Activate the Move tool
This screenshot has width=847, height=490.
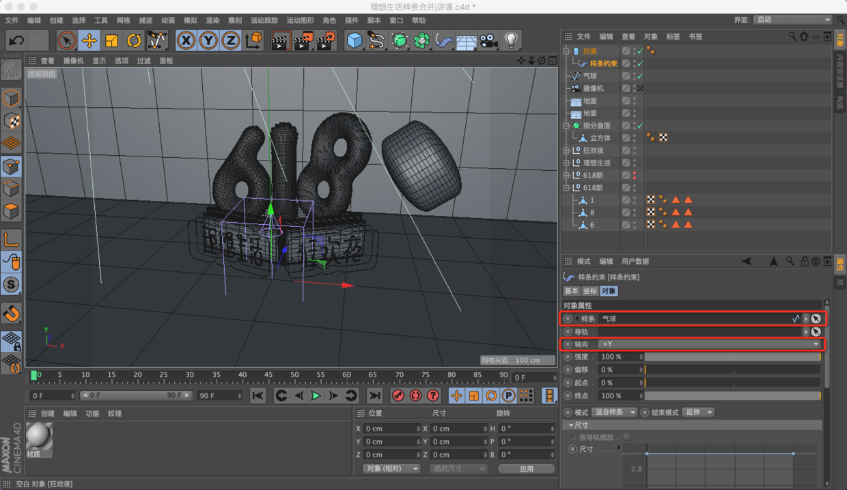pyautogui.click(x=89, y=40)
